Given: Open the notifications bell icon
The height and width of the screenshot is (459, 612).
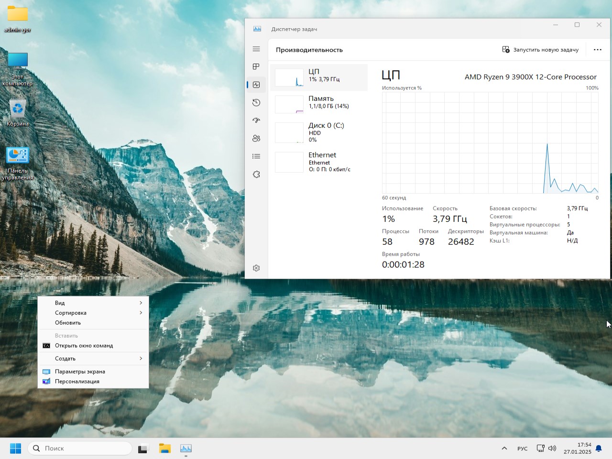Looking at the screenshot, I should point(599,448).
